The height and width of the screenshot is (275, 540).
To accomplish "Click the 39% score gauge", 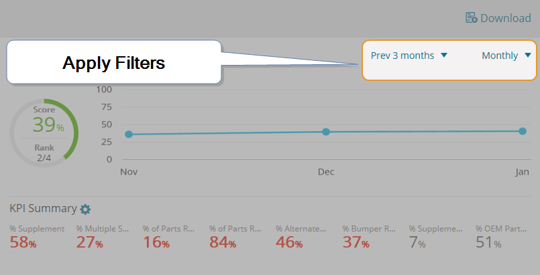I will pyautogui.click(x=44, y=124).
